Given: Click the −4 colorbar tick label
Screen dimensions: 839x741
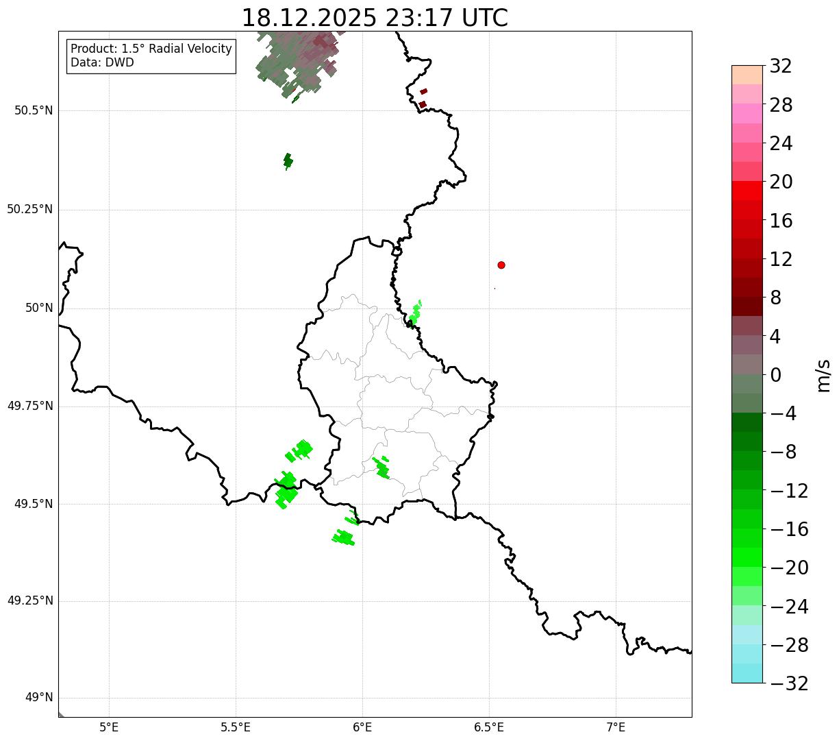Looking at the screenshot, I should tap(784, 413).
